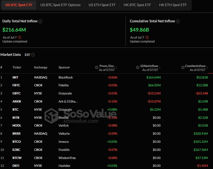Click FBTC's $66.05M net inflow value
This screenshot has height=169, width=213.
point(154,85)
